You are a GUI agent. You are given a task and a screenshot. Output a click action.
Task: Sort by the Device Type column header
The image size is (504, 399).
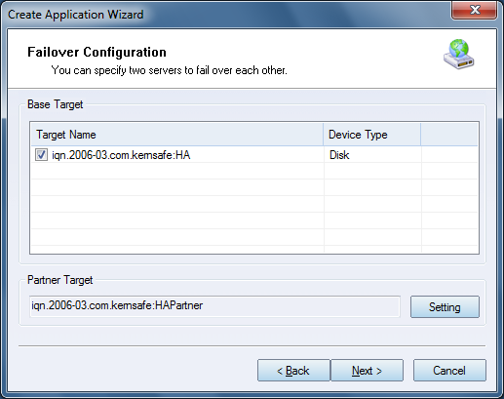pyautogui.click(x=372, y=135)
